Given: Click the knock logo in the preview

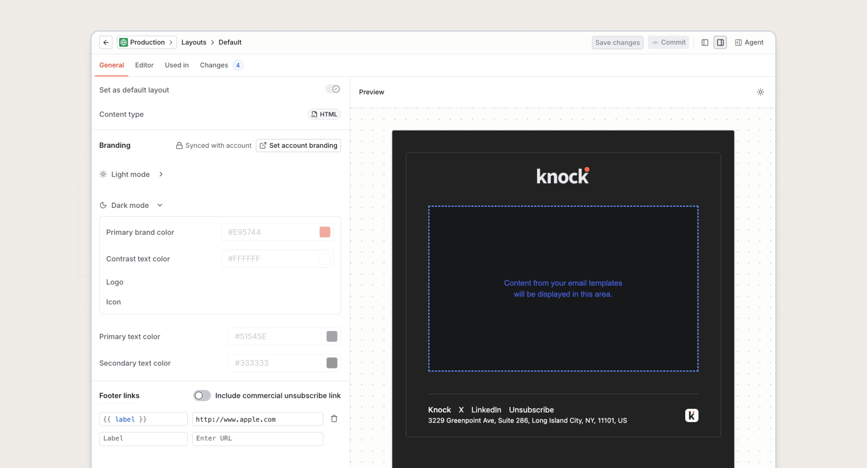Looking at the screenshot, I should pyautogui.click(x=563, y=176).
